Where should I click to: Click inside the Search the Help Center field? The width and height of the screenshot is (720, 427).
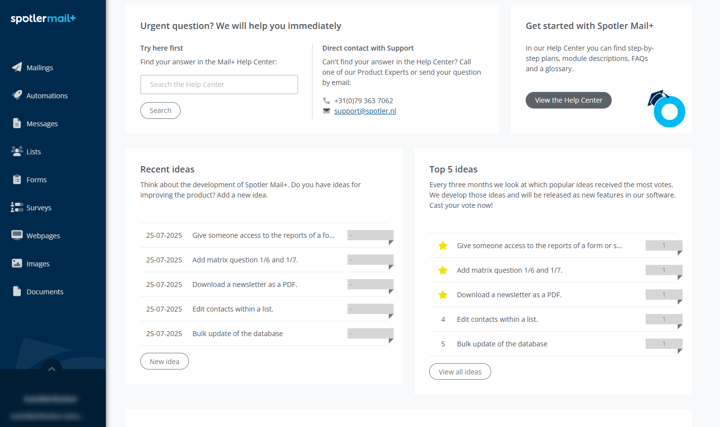[x=219, y=85]
